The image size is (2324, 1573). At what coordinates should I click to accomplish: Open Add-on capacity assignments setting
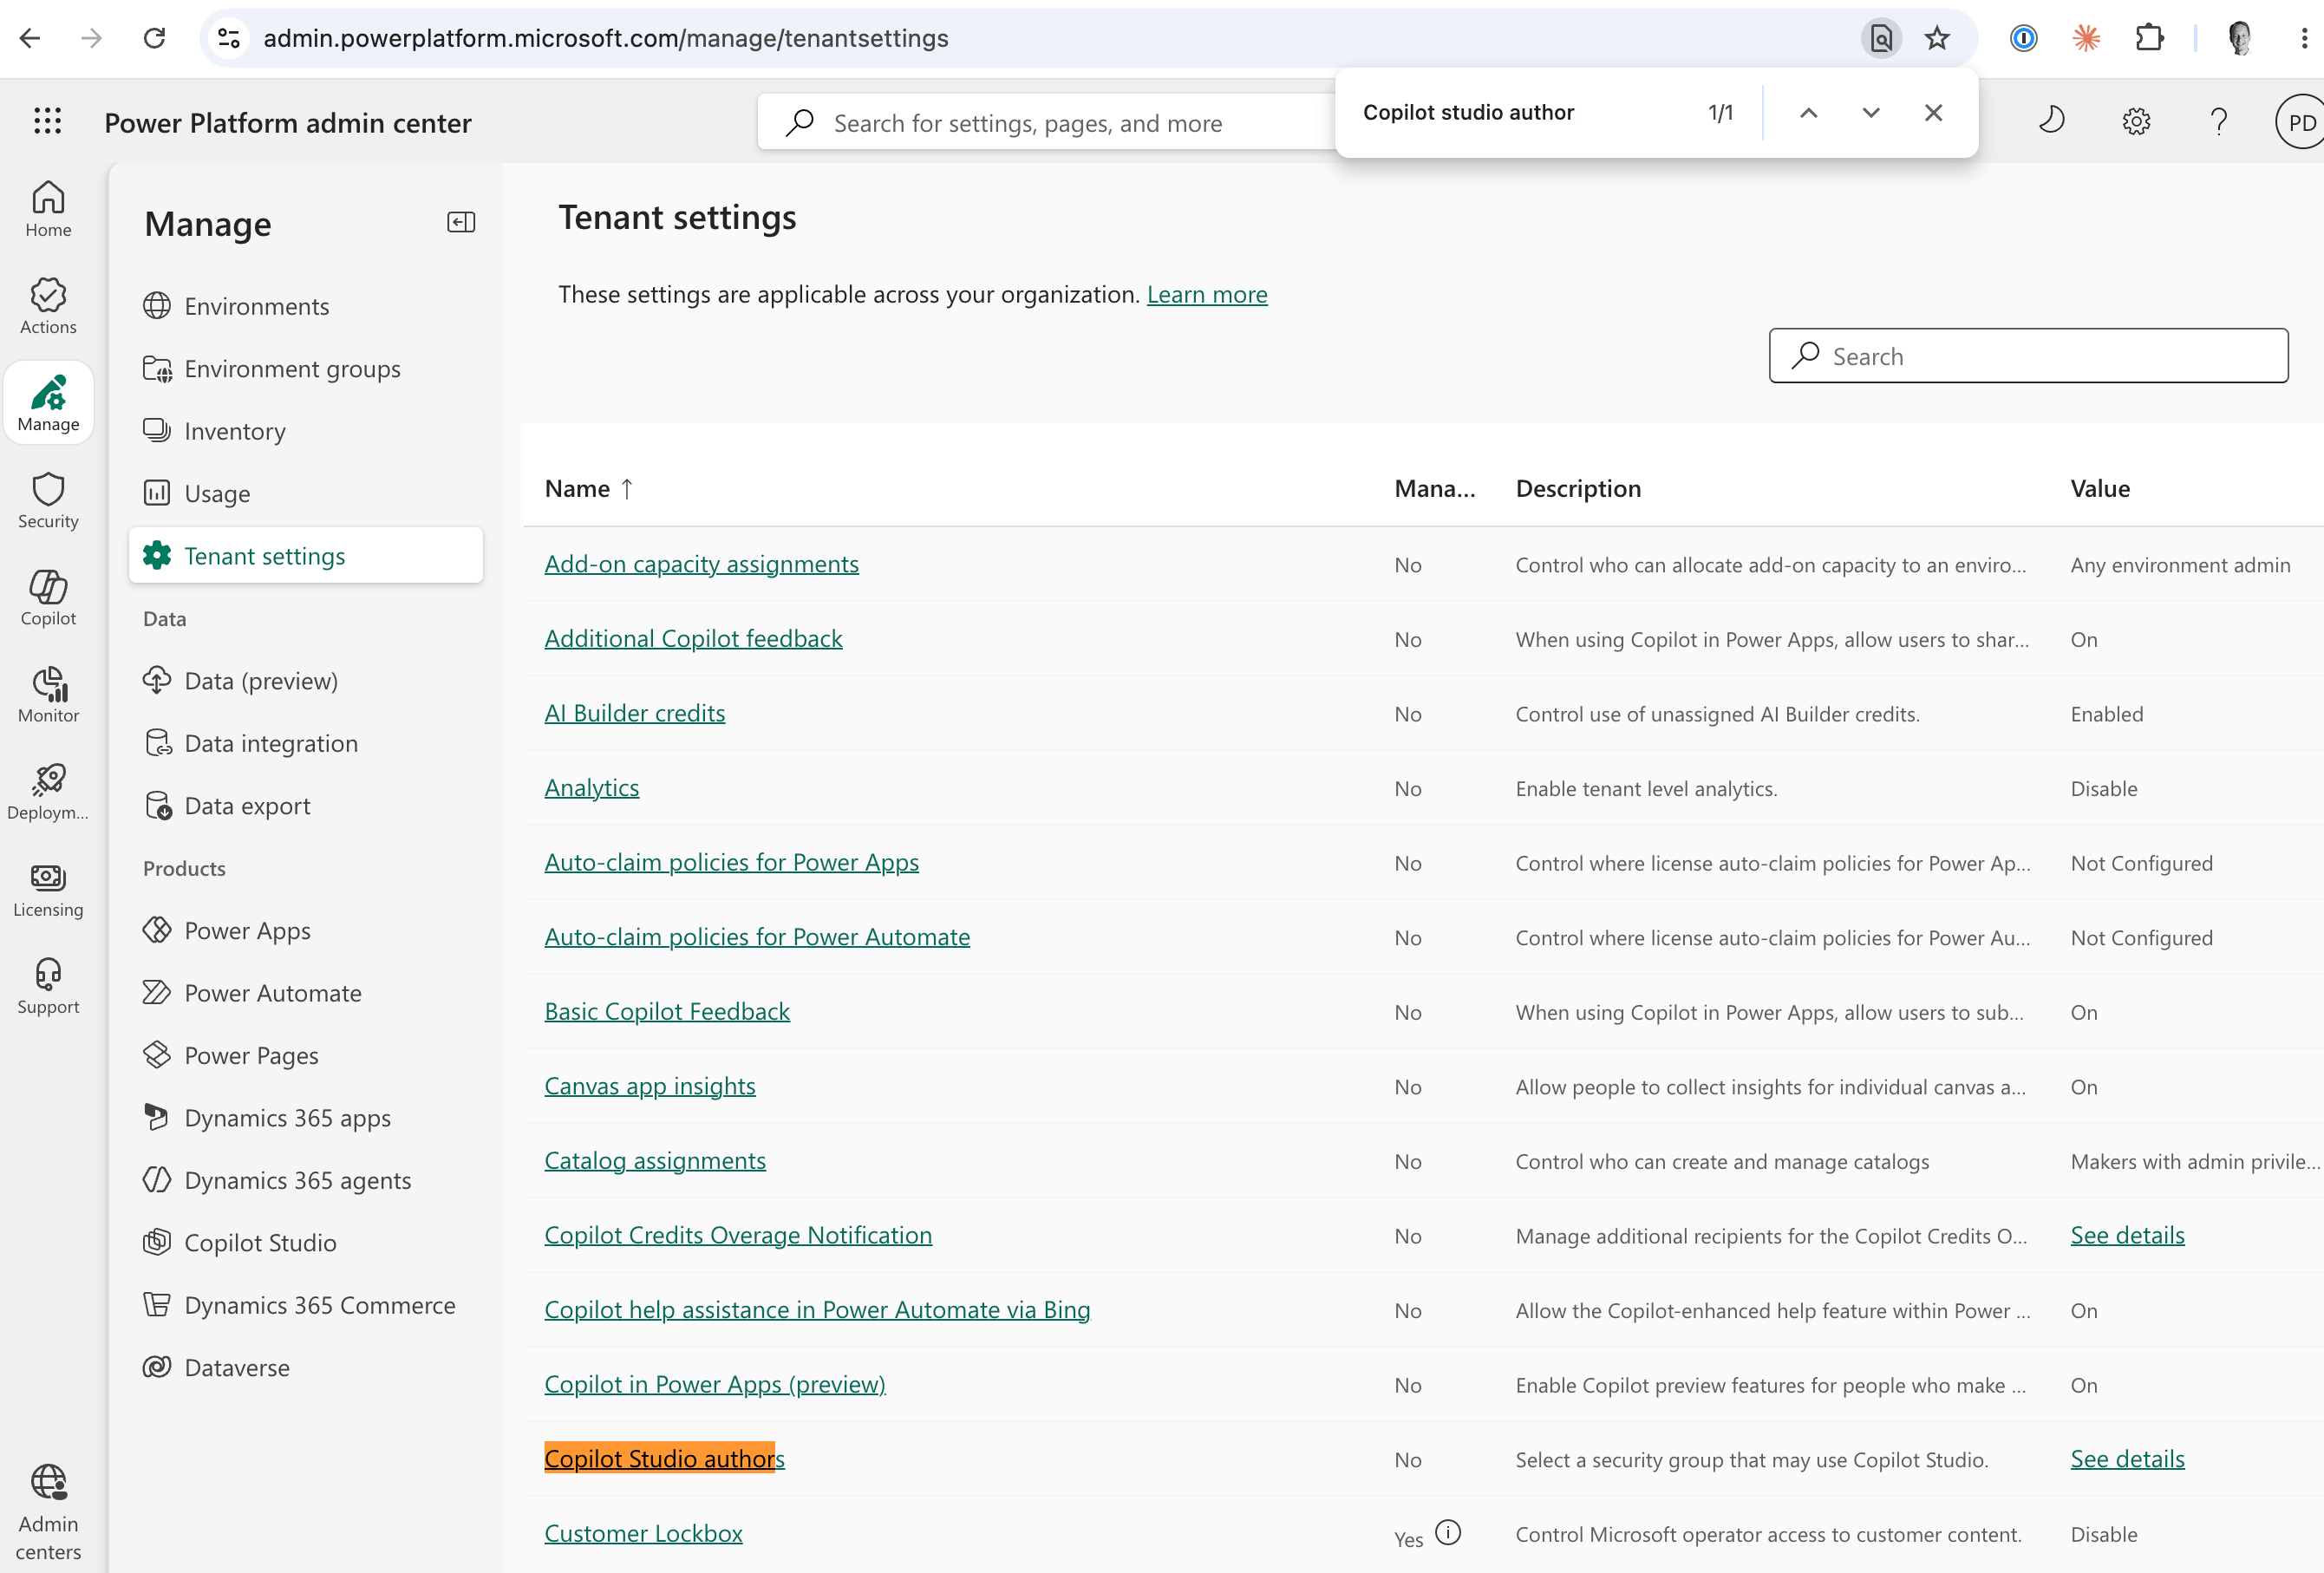(701, 564)
